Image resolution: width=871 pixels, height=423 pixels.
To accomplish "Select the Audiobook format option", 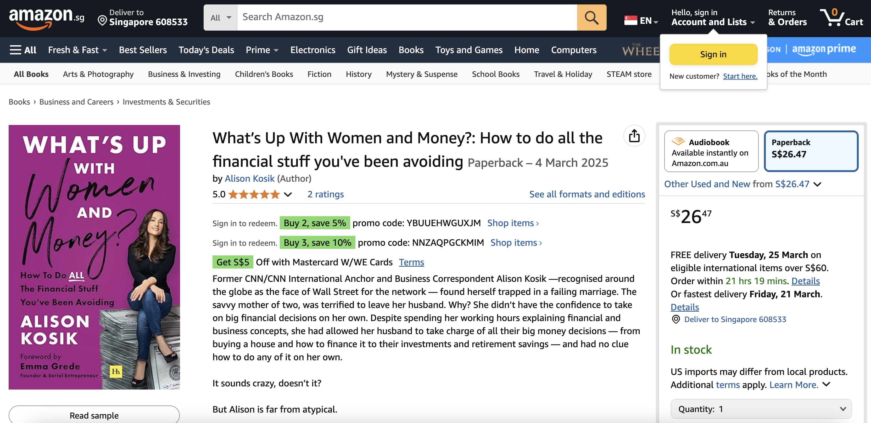I will pos(711,151).
